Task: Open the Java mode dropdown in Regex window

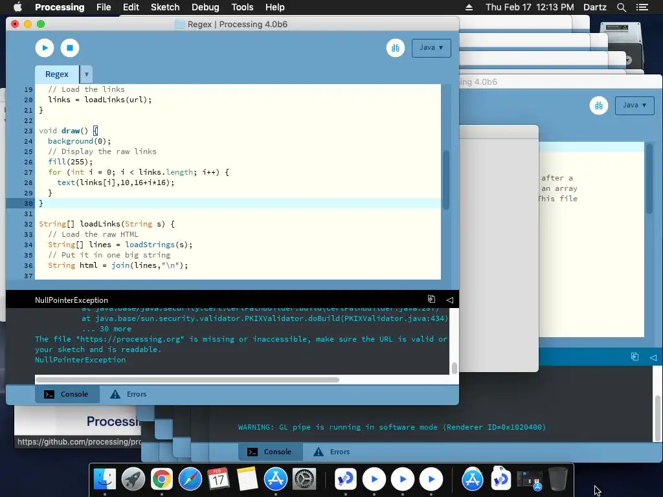Action: point(431,48)
